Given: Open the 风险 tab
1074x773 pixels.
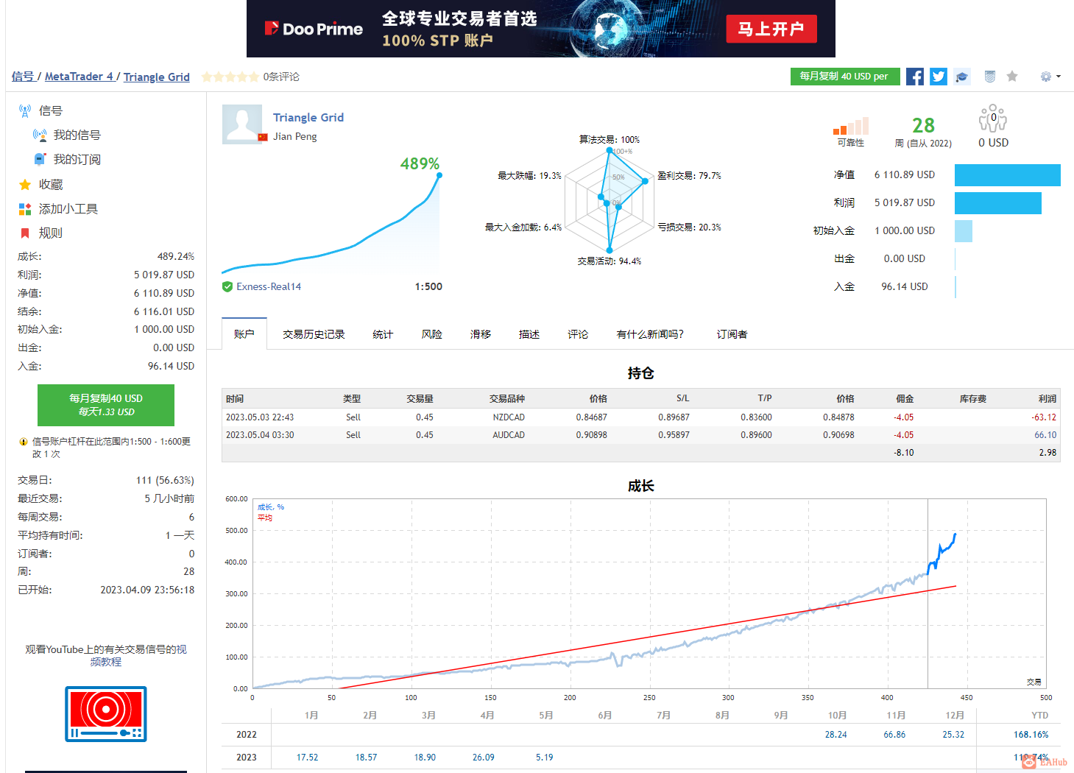Looking at the screenshot, I should [432, 334].
